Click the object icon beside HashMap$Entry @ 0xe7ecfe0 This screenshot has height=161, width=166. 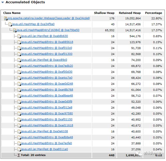19,144
